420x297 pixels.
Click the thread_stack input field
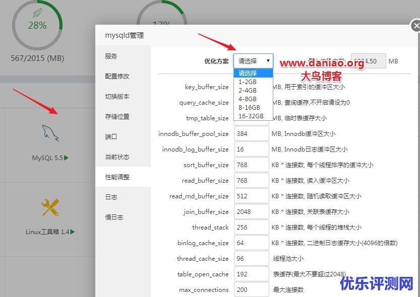(x=251, y=228)
